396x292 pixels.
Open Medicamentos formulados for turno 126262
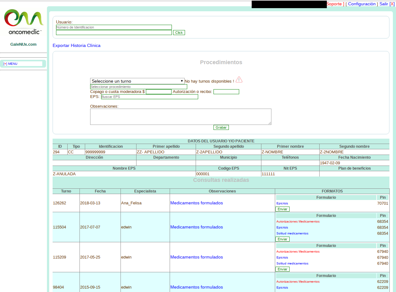pyautogui.click(x=196, y=203)
